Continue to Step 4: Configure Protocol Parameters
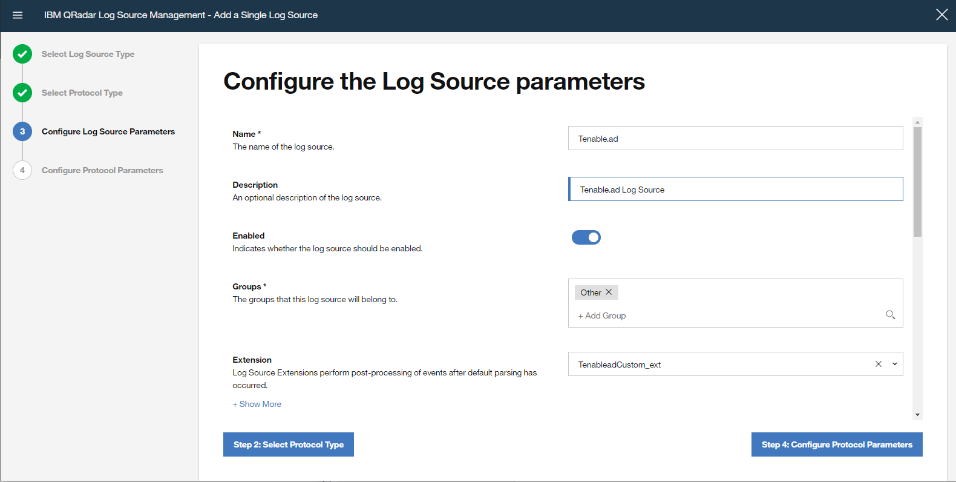The width and height of the screenshot is (956, 482). pos(837,444)
